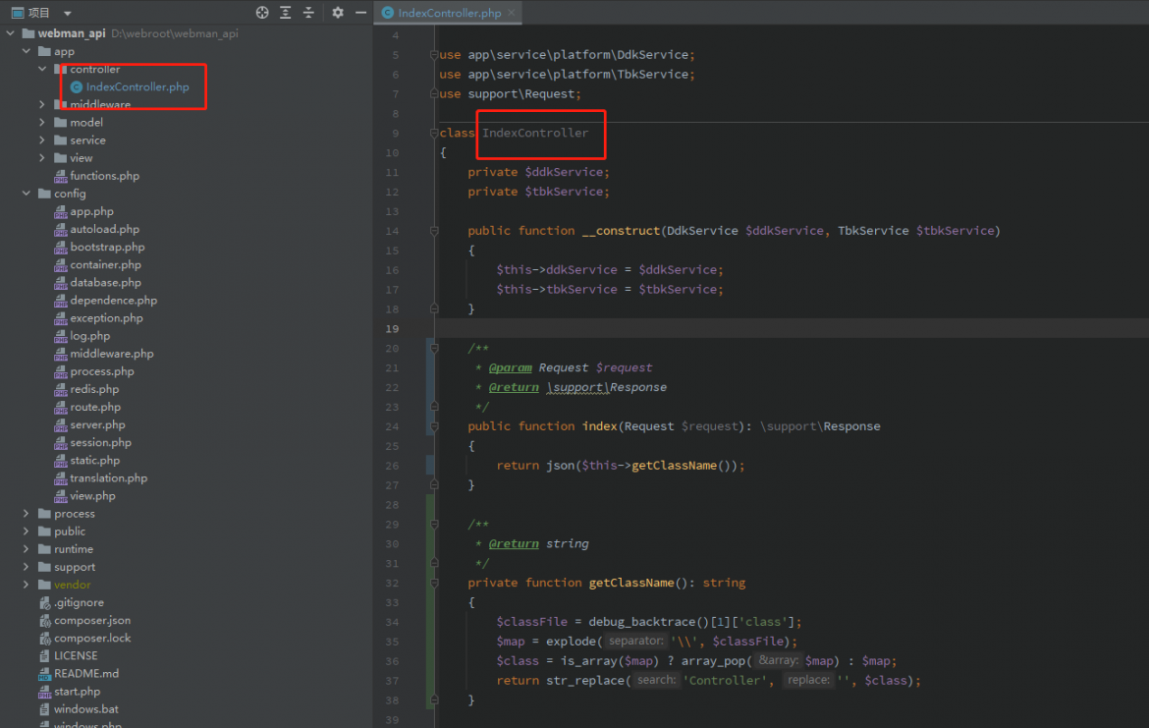Switch to IndexController.php editor tab
Viewport: 1149px width, 728px height.
click(x=449, y=13)
